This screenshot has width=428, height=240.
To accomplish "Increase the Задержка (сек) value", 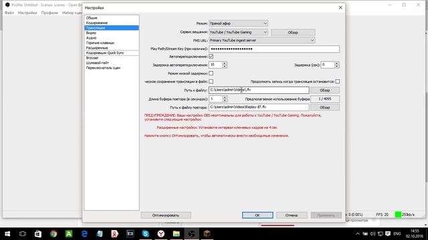I will tap(337, 63).
